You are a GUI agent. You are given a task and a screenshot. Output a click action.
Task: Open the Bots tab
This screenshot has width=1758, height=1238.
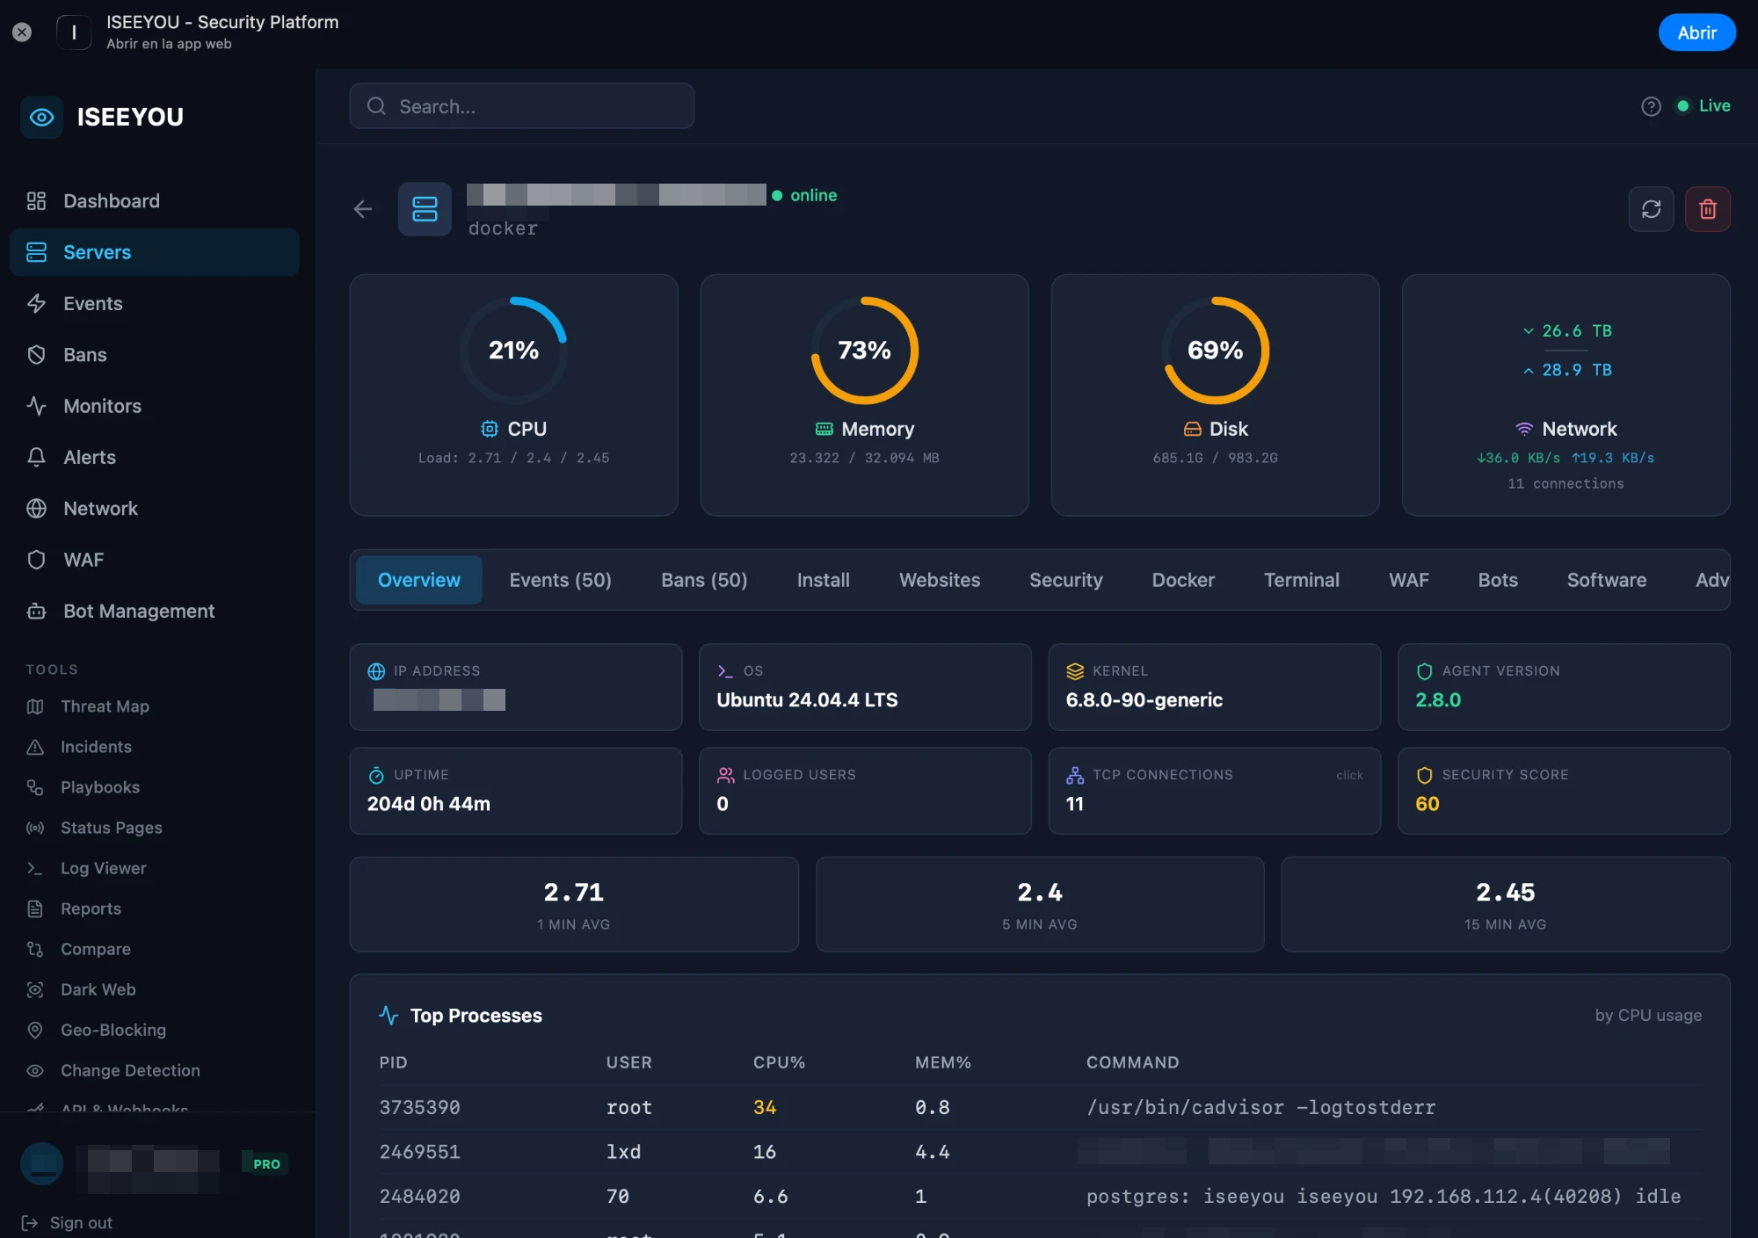pos(1498,580)
